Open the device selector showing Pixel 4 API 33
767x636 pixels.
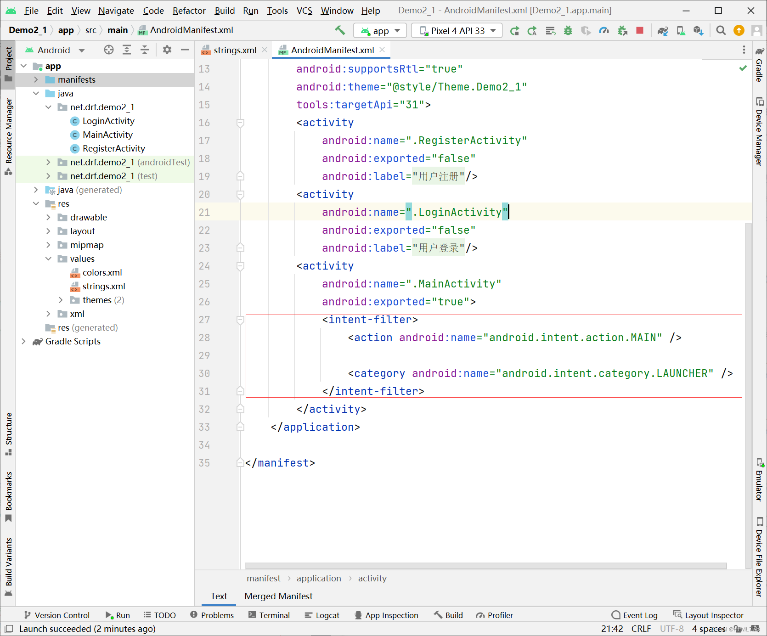point(456,30)
